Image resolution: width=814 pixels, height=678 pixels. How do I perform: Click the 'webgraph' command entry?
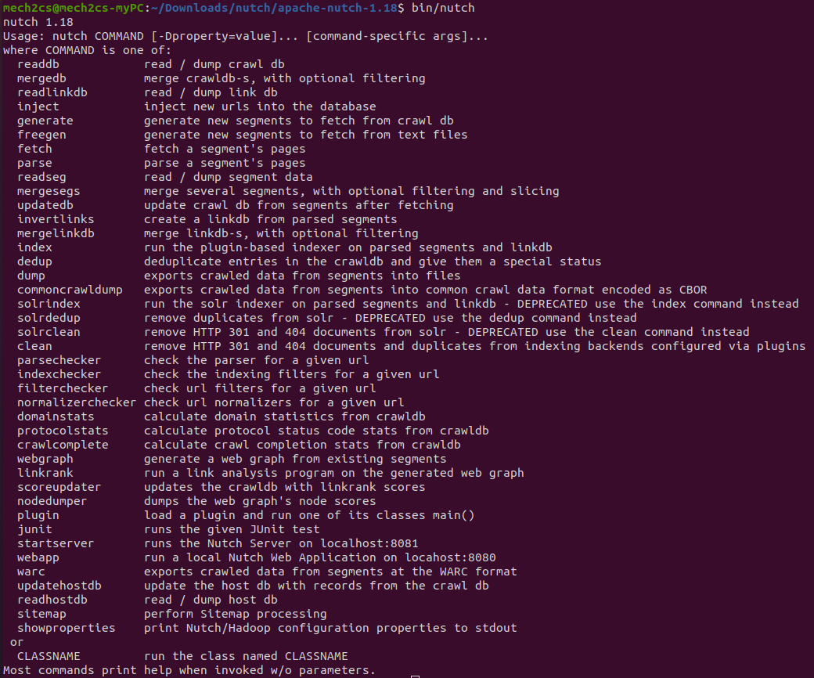[45, 460]
